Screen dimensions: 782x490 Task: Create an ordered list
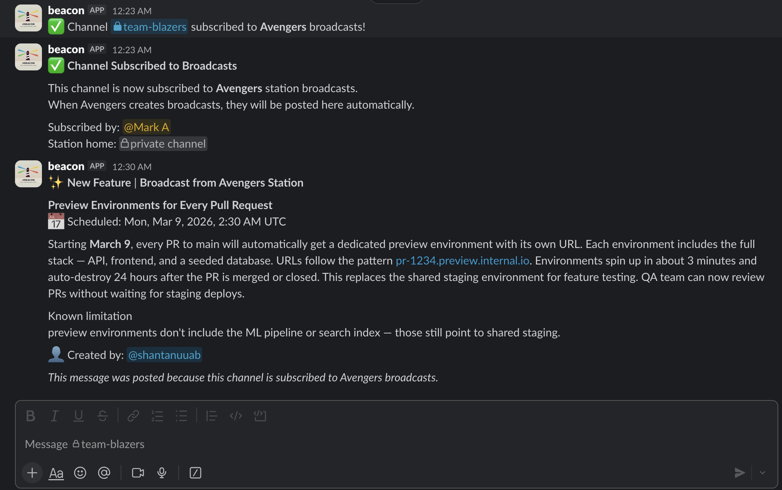(157, 416)
